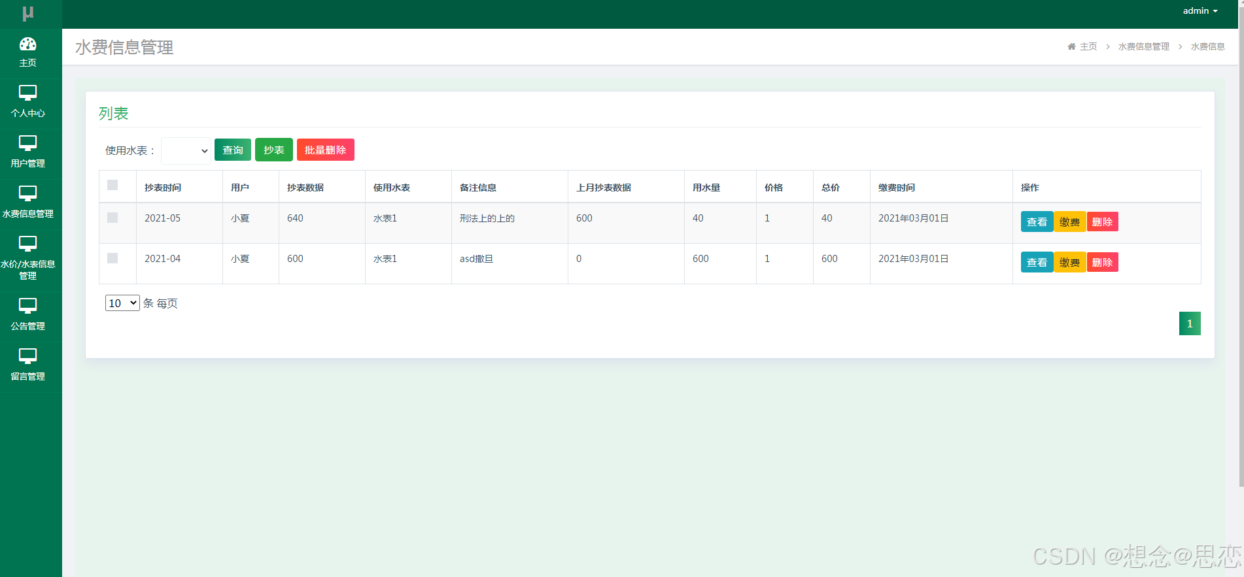Go to 留言管理 in the sidebar
Viewport: 1244px width, 577px height.
pos(27,376)
